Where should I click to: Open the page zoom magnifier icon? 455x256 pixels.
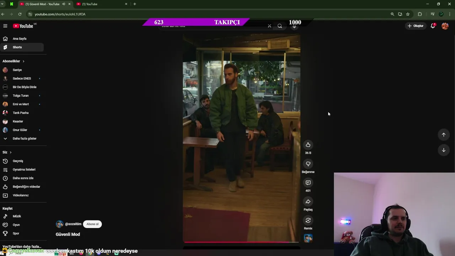[x=392, y=14]
